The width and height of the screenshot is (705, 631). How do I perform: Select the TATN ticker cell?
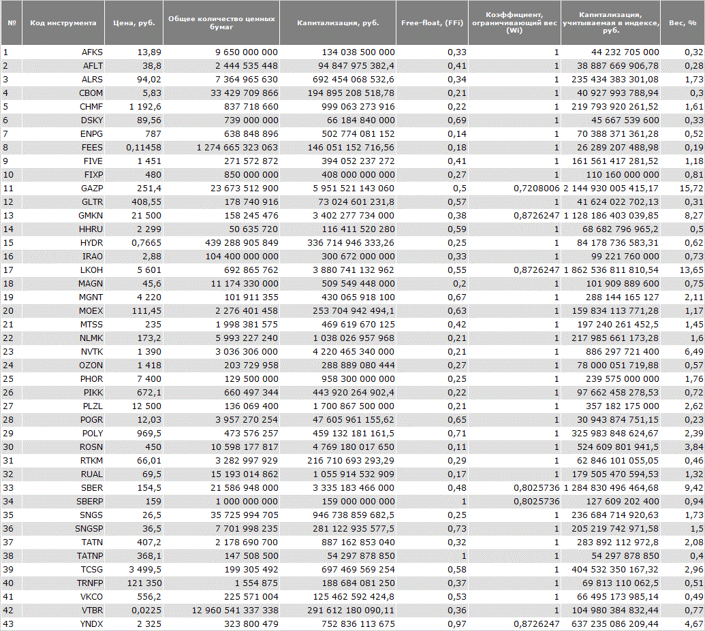63,543
